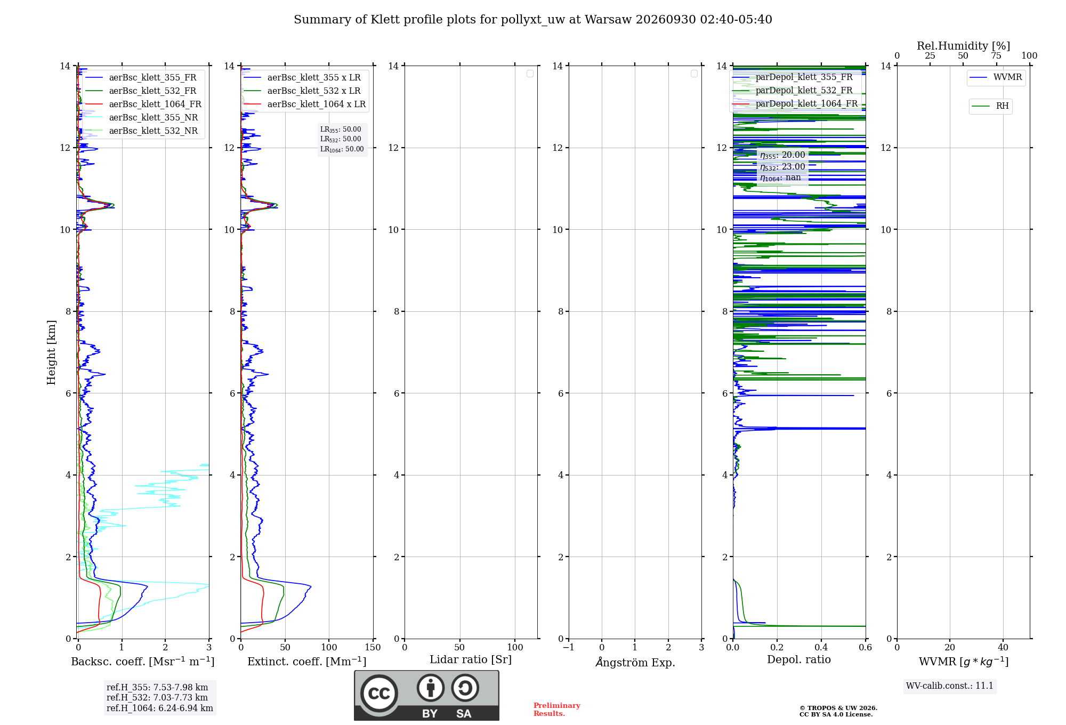Click legend entry parDepol_klett_532_FR

coord(793,90)
